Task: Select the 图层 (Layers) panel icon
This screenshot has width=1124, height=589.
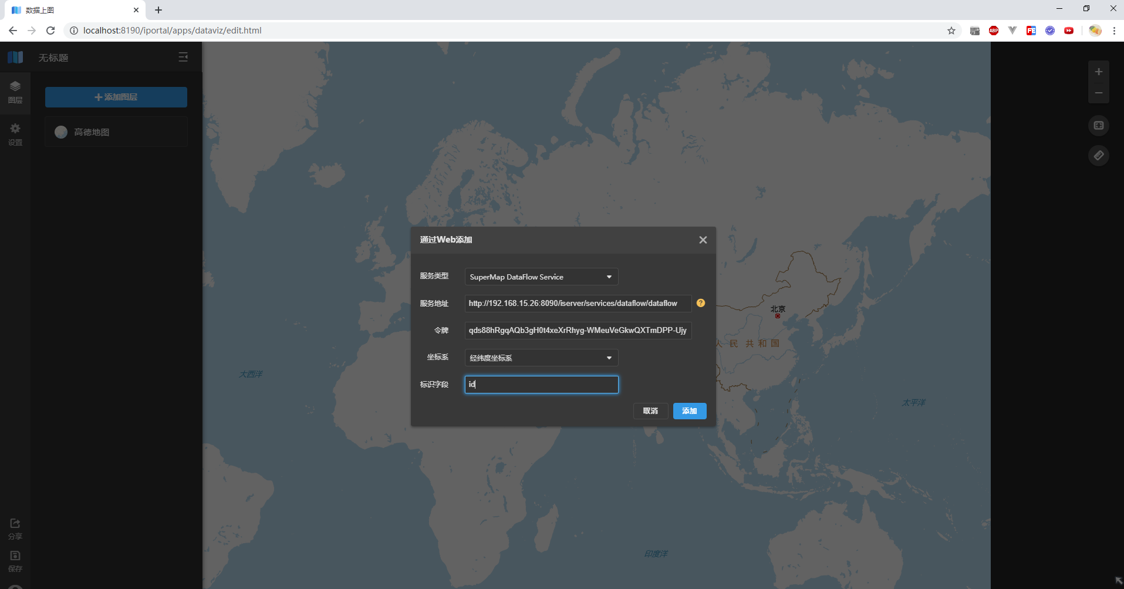Action: pos(15,92)
